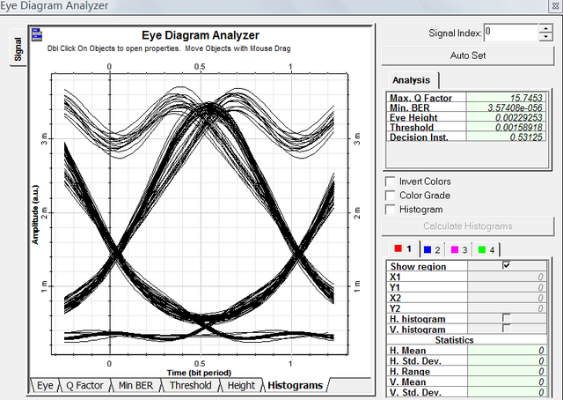This screenshot has width=563, height=400.
Task: Click the Threshold value 0.00158918
Action: (507, 127)
